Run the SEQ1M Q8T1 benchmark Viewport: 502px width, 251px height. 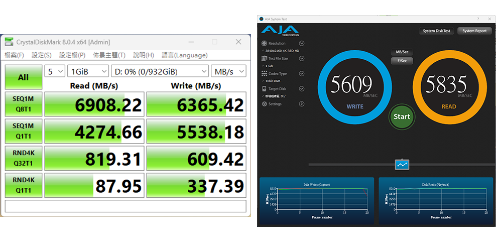coord(23,104)
